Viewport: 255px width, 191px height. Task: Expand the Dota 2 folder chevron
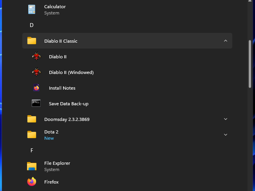(x=225, y=135)
